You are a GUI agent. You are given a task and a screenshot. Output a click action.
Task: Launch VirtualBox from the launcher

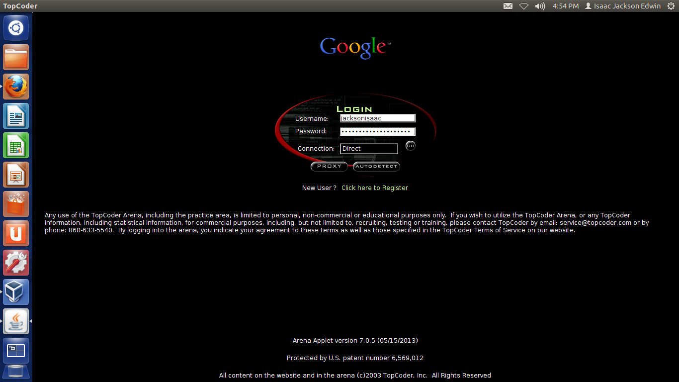[16, 292]
